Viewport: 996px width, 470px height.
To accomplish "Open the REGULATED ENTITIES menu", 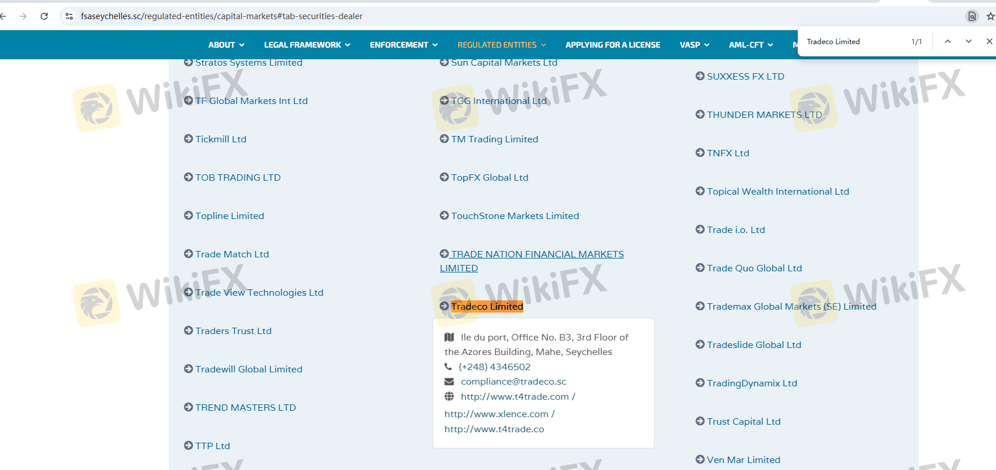I will tap(501, 45).
